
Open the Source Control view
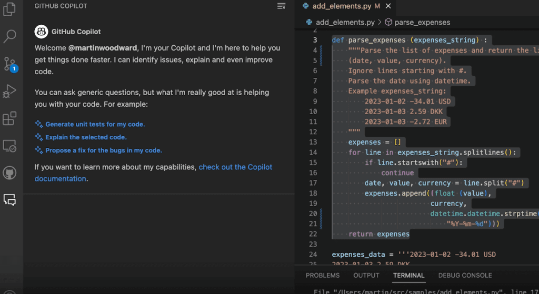pos(9,64)
